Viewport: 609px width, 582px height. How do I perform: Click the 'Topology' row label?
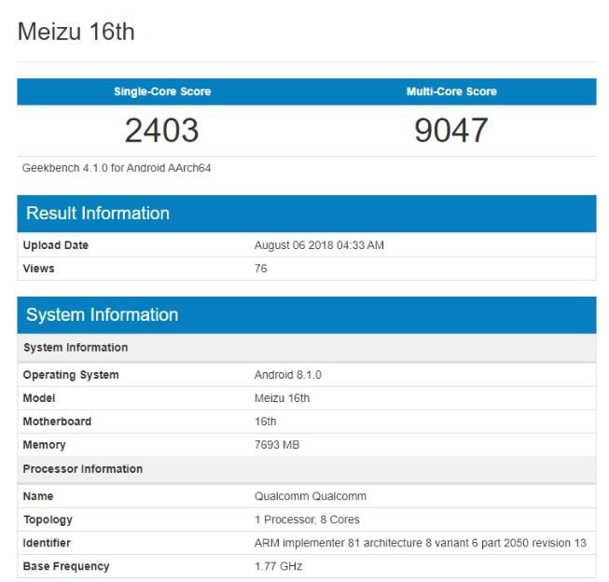click(48, 520)
